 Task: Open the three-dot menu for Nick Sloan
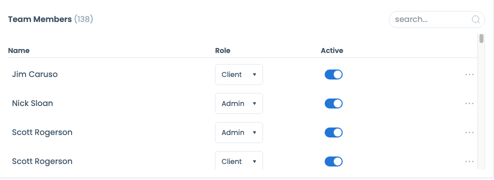[469, 103]
